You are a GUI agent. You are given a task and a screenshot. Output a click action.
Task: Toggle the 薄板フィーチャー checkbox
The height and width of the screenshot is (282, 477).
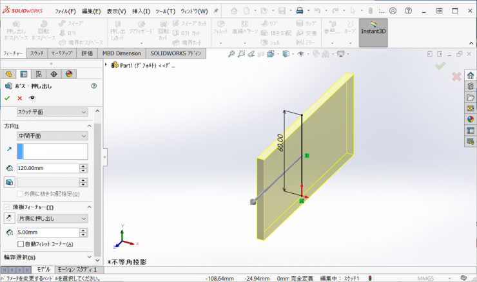pyautogui.click(x=7, y=207)
